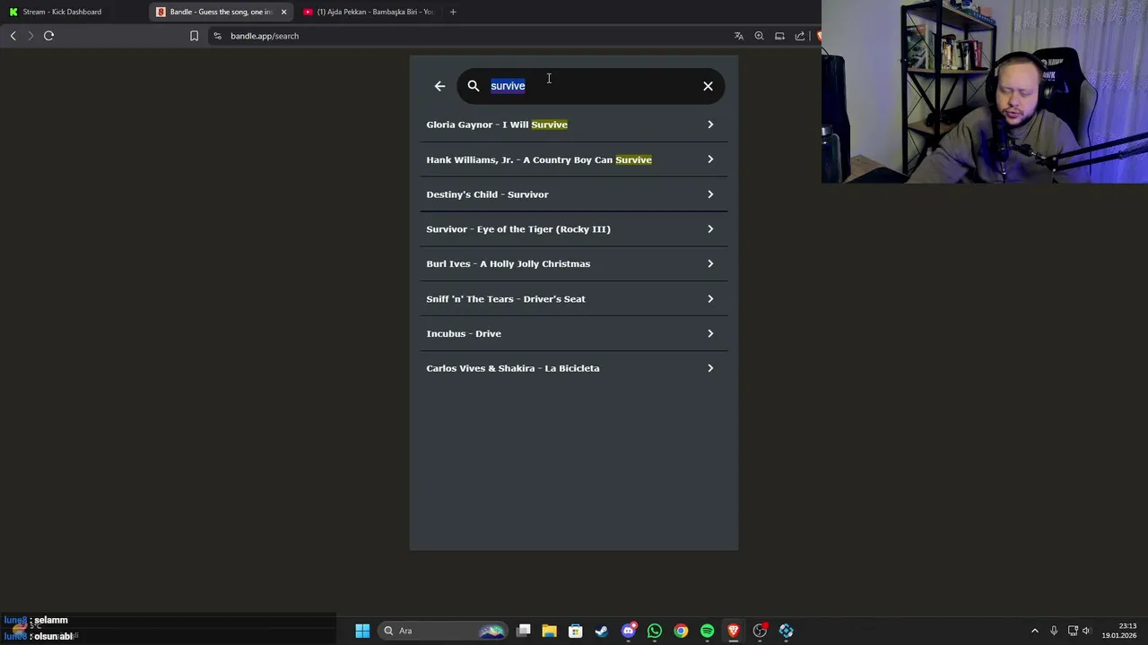Click chevron beside A Country Boy Can Survive
Image resolution: width=1148 pixels, height=645 pixels.
pos(710,159)
